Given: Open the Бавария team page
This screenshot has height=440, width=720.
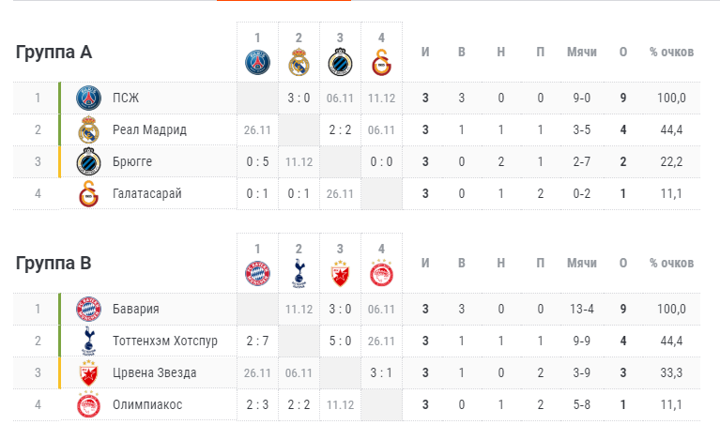Looking at the screenshot, I should click(x=136, y=309).
